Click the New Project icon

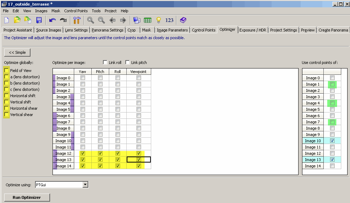pyautogui.click(x=7, y=20)
